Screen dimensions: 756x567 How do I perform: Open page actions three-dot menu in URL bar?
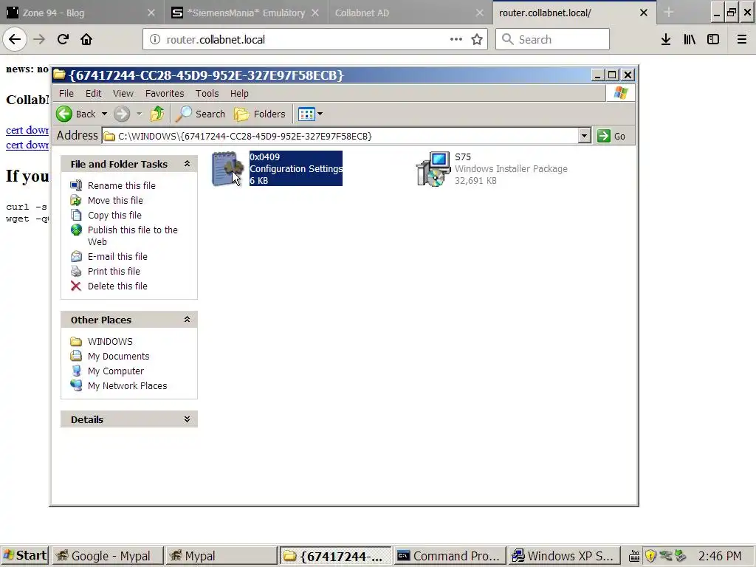(456, 40)
